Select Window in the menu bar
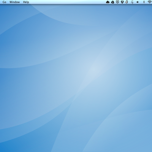Image resolution: width=152 pixels, height=152 pixels. coord(14,2)
